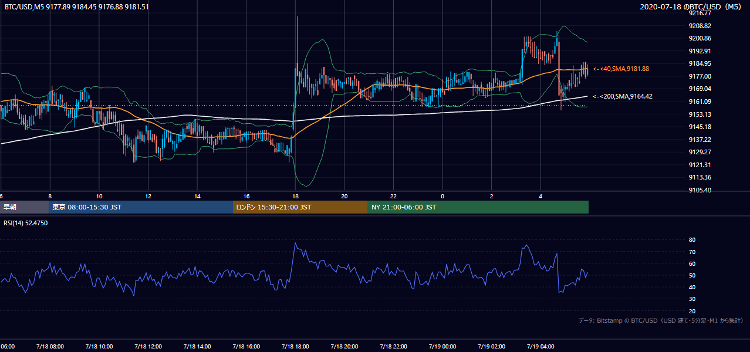Click hour tick 20 under price chart

[x=344, y=196]
